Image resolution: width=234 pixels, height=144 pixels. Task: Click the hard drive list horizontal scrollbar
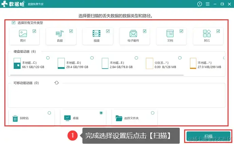(x=97, y=75)
